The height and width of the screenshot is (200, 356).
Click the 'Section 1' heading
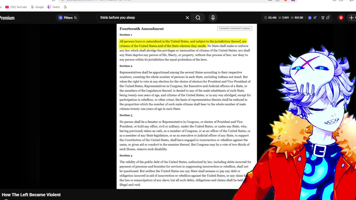(x=126, y=35)
